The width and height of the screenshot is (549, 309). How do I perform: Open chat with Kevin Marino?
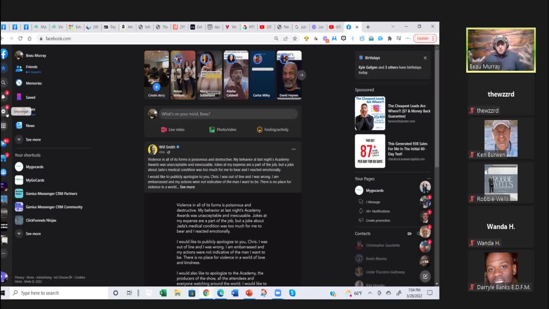376,259
